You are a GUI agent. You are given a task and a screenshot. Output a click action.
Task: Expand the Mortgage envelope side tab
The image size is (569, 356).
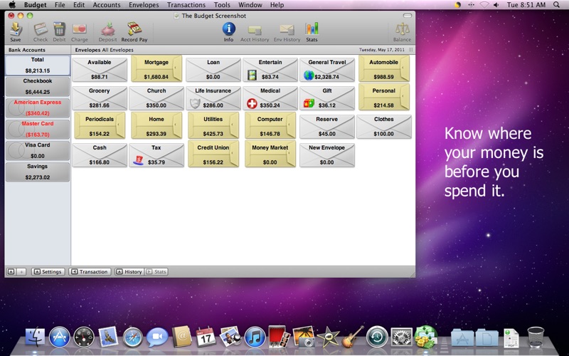pos(177,68)
